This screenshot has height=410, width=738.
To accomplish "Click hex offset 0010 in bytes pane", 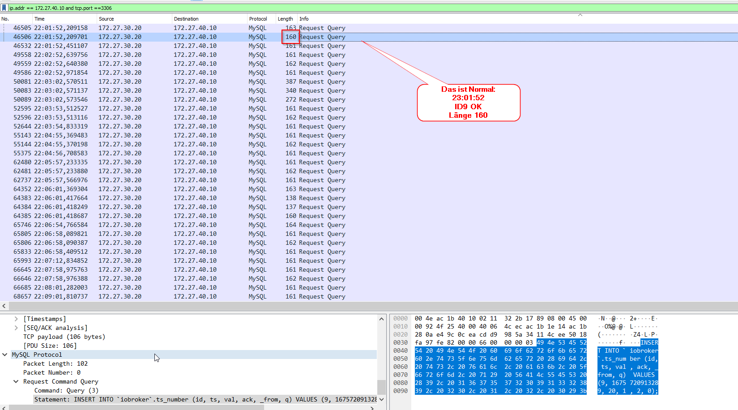I will tap(401, 327).
